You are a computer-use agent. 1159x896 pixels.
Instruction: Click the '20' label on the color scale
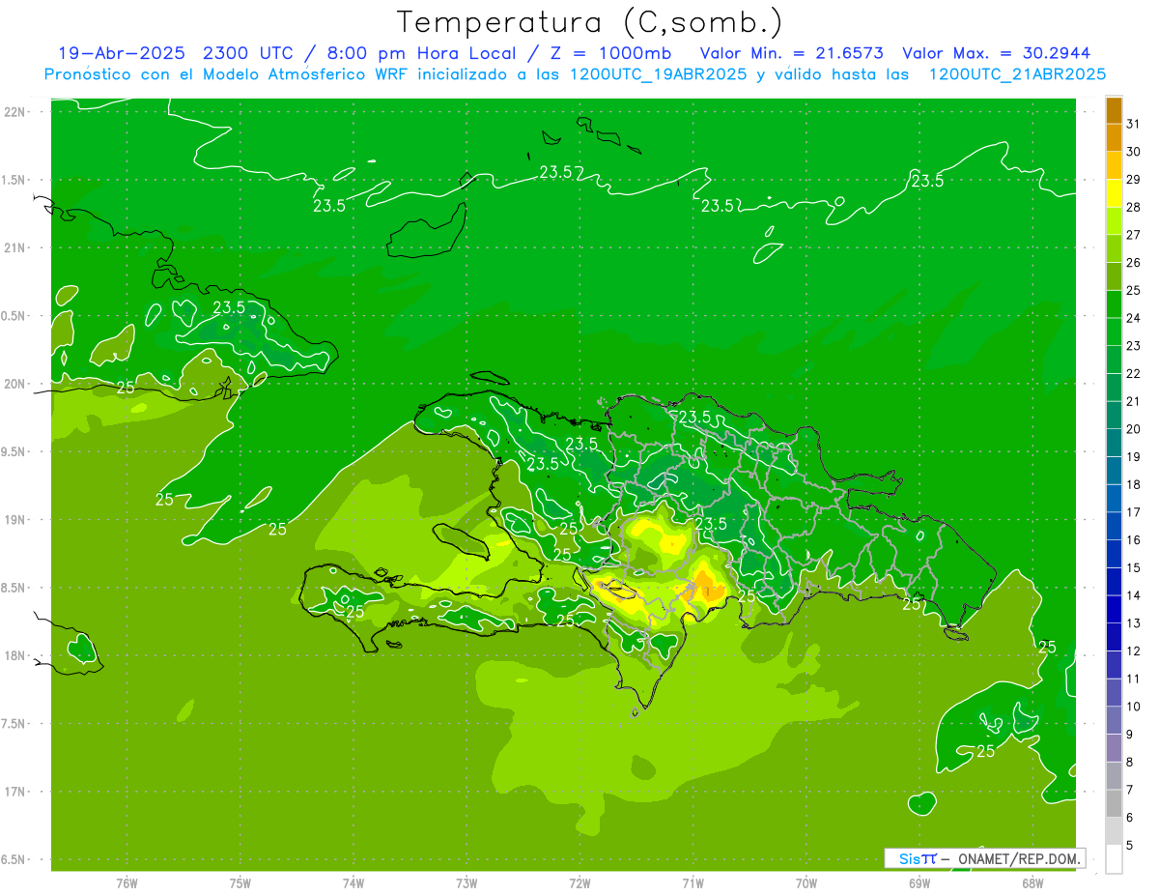(x=1133, y=429)
